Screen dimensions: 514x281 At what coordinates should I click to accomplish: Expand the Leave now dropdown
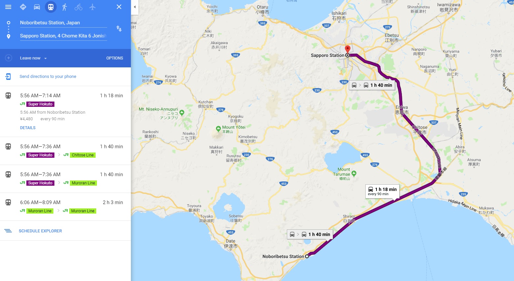click(x=33, y=58)
